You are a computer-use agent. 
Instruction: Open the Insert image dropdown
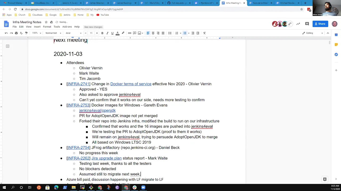140,33
